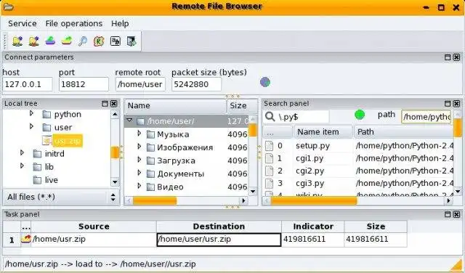Click the toolbar drag handle
The width and height of the screenshot is (465, 273).
coord(5,41)
